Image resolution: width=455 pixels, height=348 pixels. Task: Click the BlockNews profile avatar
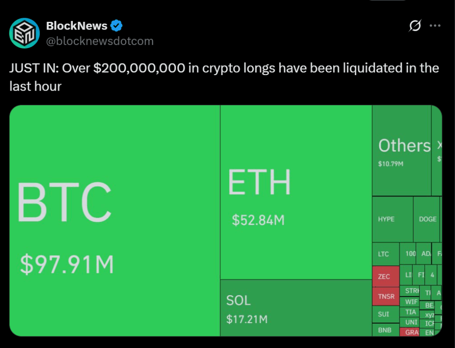(24, 33)
